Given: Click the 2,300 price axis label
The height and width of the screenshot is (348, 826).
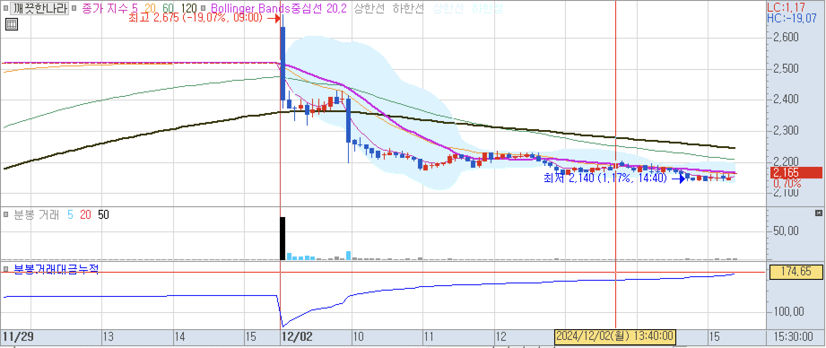Looking at the screenshot, I should [786, 130].
